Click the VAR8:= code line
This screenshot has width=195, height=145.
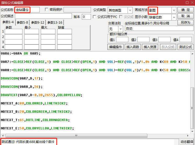[x=95, y=70]
